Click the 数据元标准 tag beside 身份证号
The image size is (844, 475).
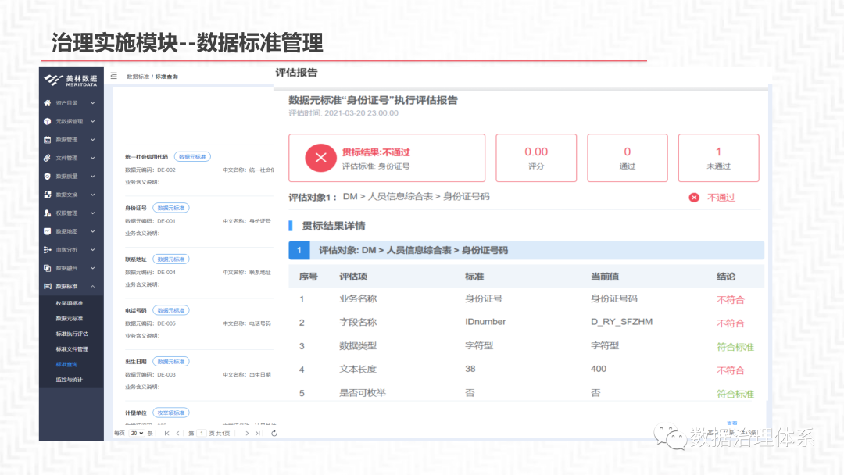[170, 208]
